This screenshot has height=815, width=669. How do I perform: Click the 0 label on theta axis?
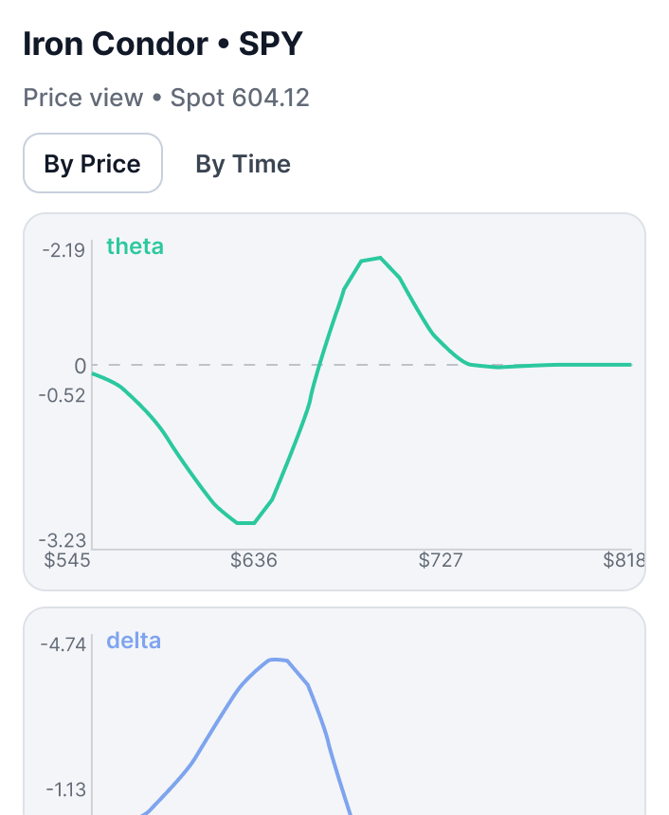(x=80, y=366)
